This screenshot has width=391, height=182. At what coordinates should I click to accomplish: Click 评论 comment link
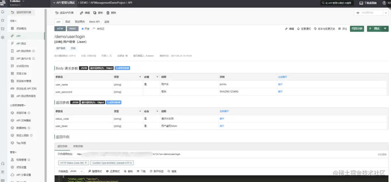(x=343, y=29)
